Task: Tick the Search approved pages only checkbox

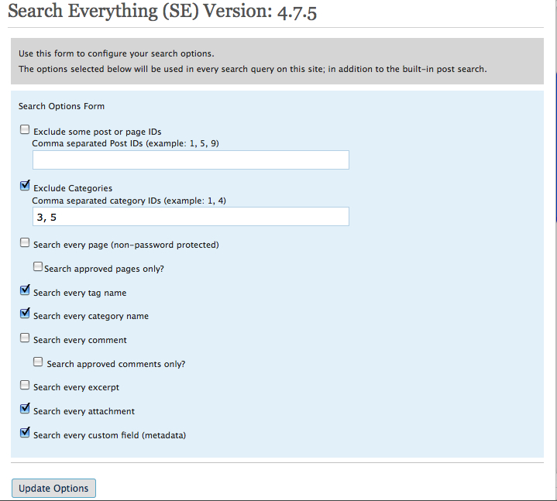Action: [x=38, y=266]
